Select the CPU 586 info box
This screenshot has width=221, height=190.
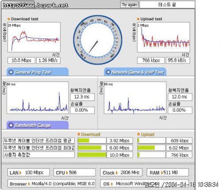(75, 172)
